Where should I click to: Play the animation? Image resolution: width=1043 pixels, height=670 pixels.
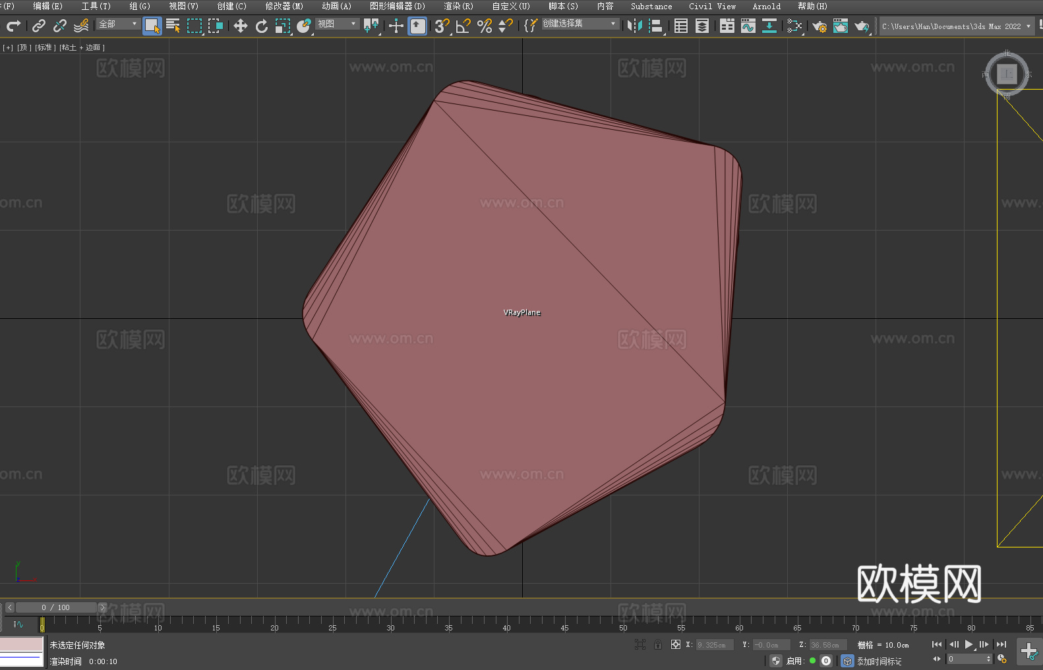968,644
